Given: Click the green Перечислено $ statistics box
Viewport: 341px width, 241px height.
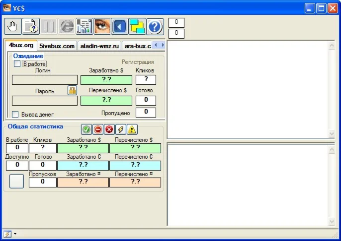Looking at the screenshot, I should pos(135,148).
